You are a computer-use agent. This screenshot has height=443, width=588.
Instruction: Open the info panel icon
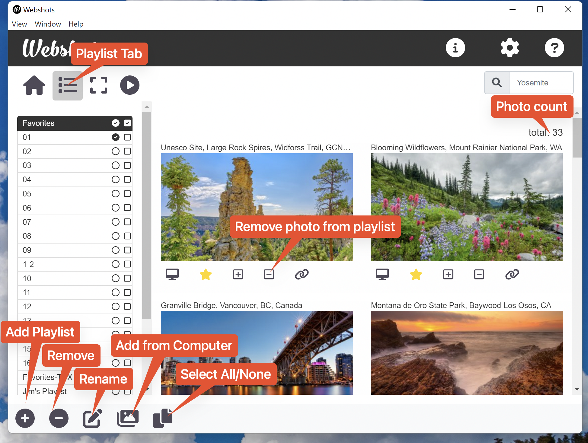455,48
